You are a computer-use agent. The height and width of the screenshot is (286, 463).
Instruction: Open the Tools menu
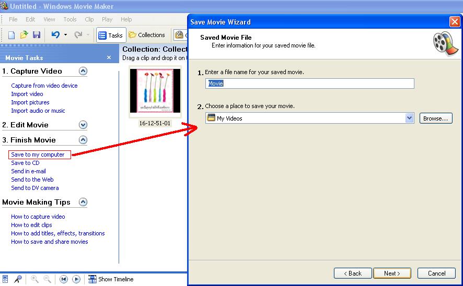70,19
